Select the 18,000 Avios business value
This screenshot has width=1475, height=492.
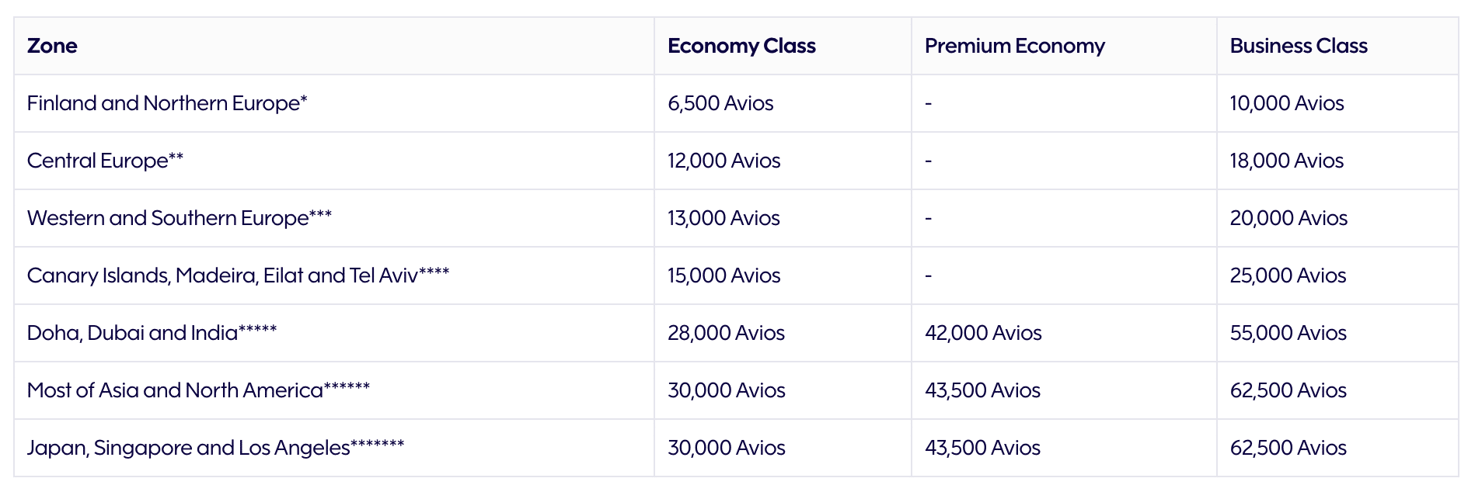coord(1286,161)
